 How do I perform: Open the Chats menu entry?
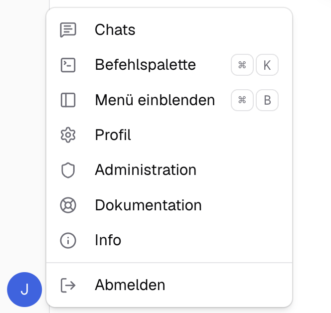[169, 30]
